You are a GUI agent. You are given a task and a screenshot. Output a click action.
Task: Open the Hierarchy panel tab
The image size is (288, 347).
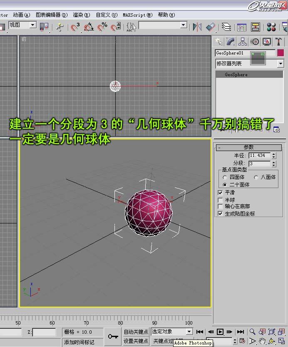click(x=243, y=42)
